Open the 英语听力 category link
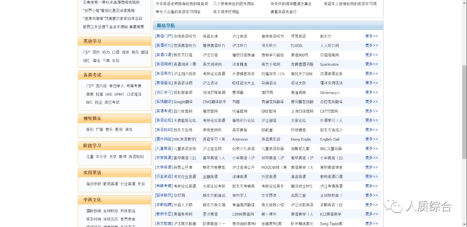This screenshot has width=467, height=227. coord(164,45)
